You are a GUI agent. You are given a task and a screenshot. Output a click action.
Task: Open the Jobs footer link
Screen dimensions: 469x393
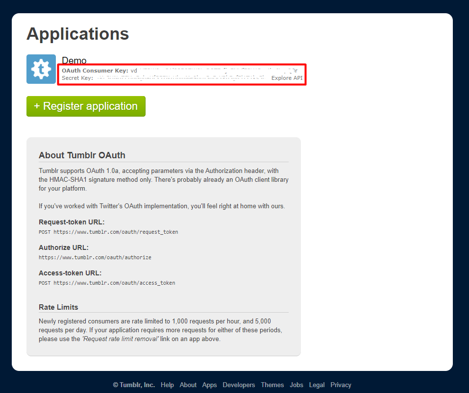click(x=296, y=385)
